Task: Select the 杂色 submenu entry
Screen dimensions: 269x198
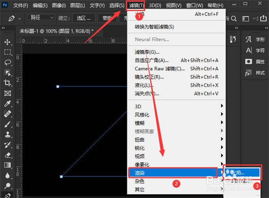Action: (176, 181)
